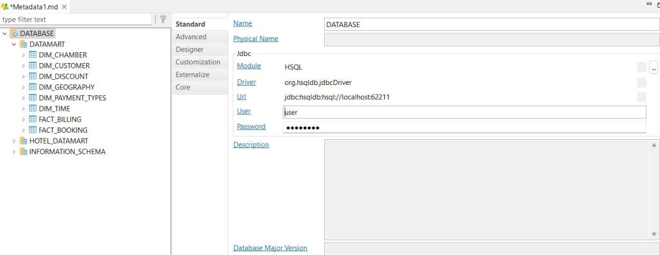Expand the DIM_DISCOUNT table node
This screenshot has height=255, width=660.
24,77
